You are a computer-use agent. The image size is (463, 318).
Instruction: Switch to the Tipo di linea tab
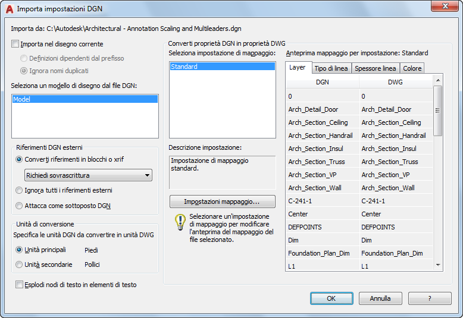[330, 68]
